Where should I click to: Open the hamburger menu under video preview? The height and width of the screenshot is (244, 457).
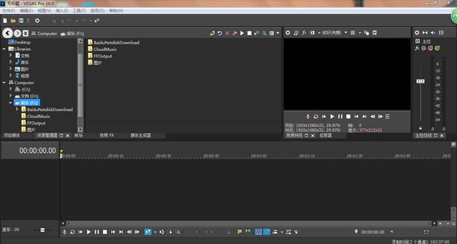pyautogui.click(x=388, y=116)
